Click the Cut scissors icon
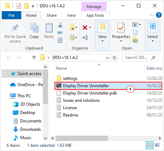164x151 pixels. point(60,25)
